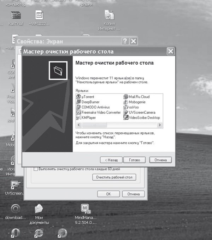Select the Mobogenie shortcut entry
Image resolution: width=212 pixels, height=240 pixels.
pos(134,102)
